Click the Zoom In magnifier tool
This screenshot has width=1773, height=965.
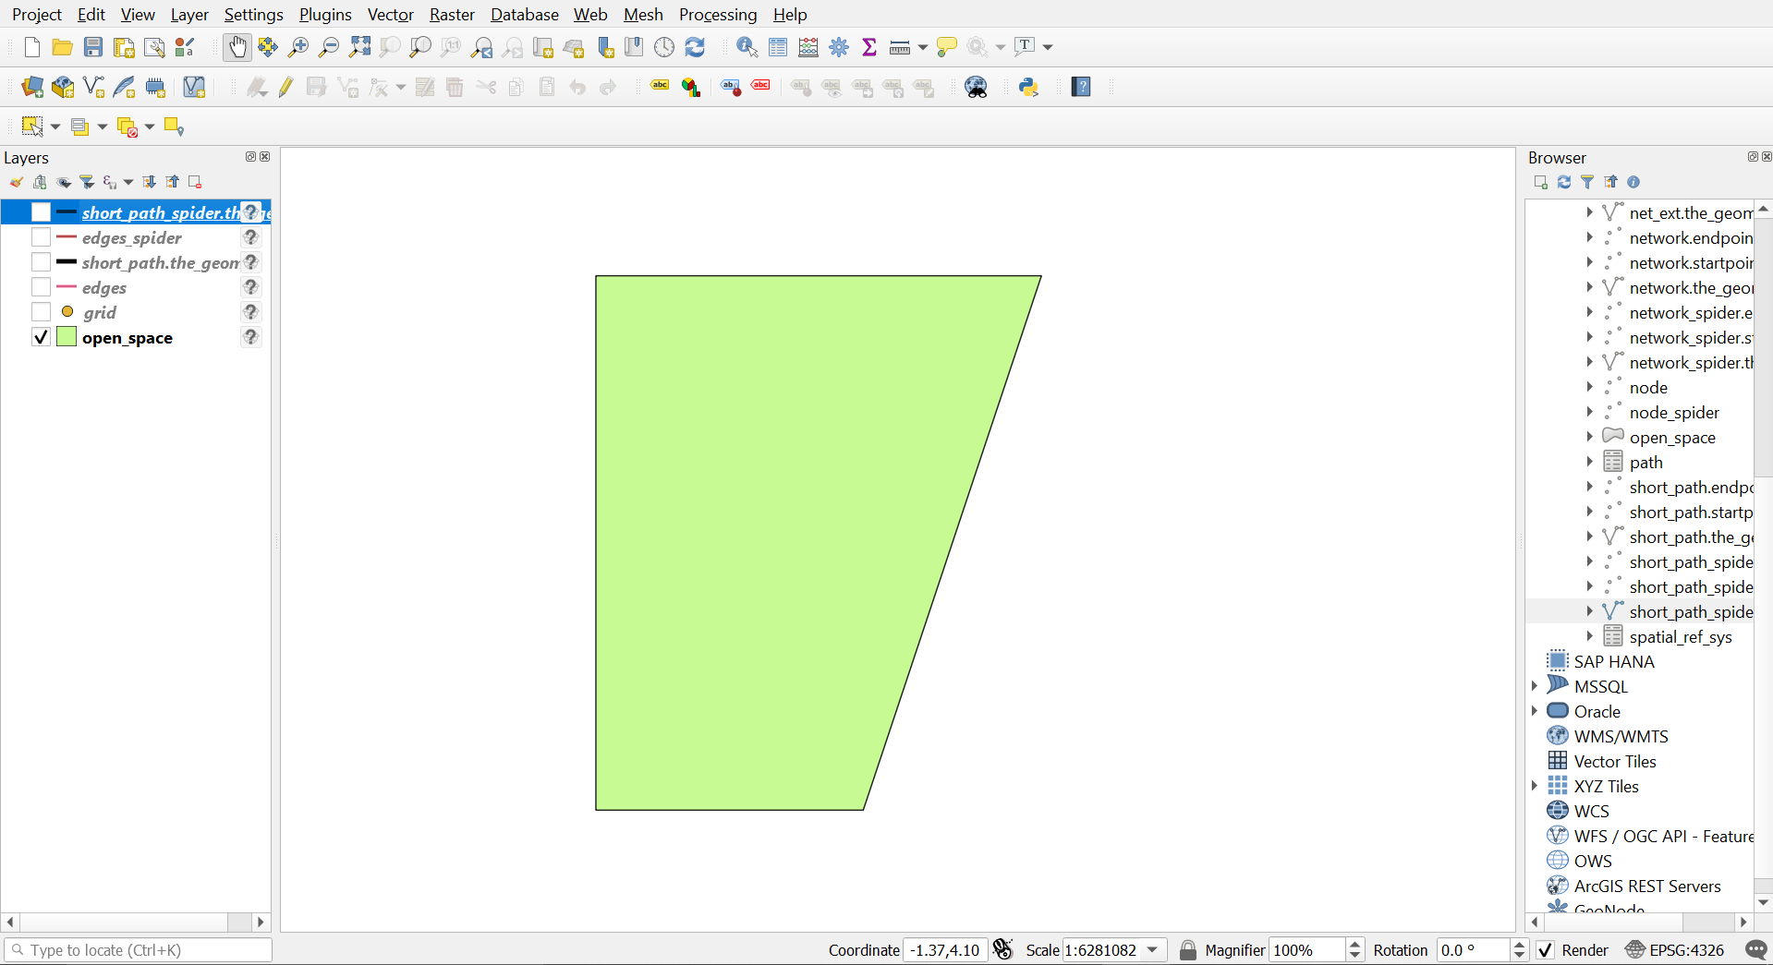click(x=298, y=47)
